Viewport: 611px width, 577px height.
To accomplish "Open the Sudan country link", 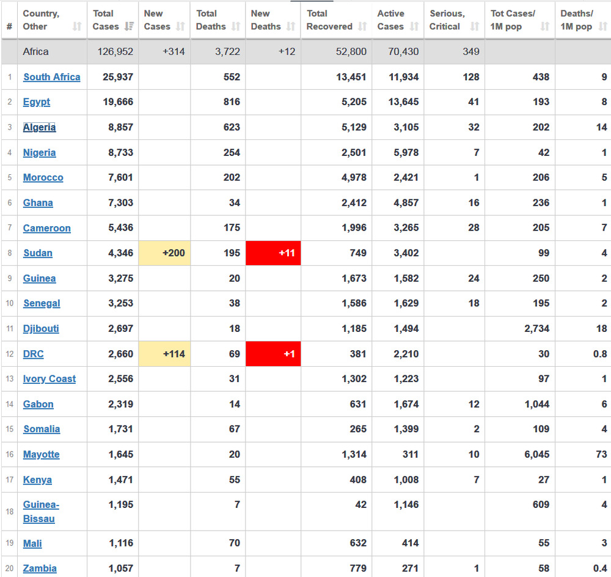I will (x=37, y=253).
